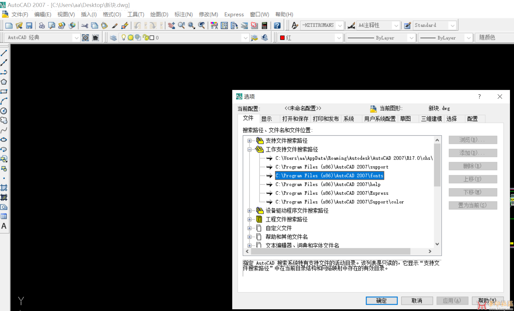Screen dimensions: 514x311
Task: Open the Express menu
Action: (x=234, y=14)
